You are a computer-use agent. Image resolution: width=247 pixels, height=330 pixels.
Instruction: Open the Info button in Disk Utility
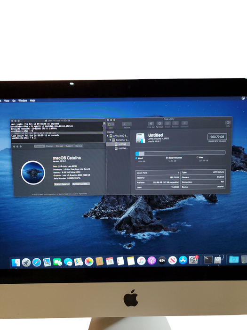228,123
